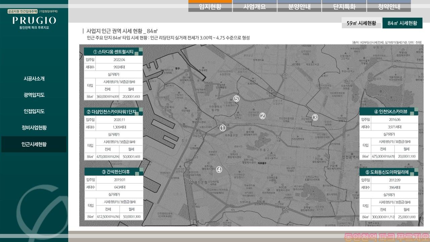Image resolution: width=430 pixels, height=242 pixels.
Task: Click map marker ④ on the map
Action: [219, 170]
